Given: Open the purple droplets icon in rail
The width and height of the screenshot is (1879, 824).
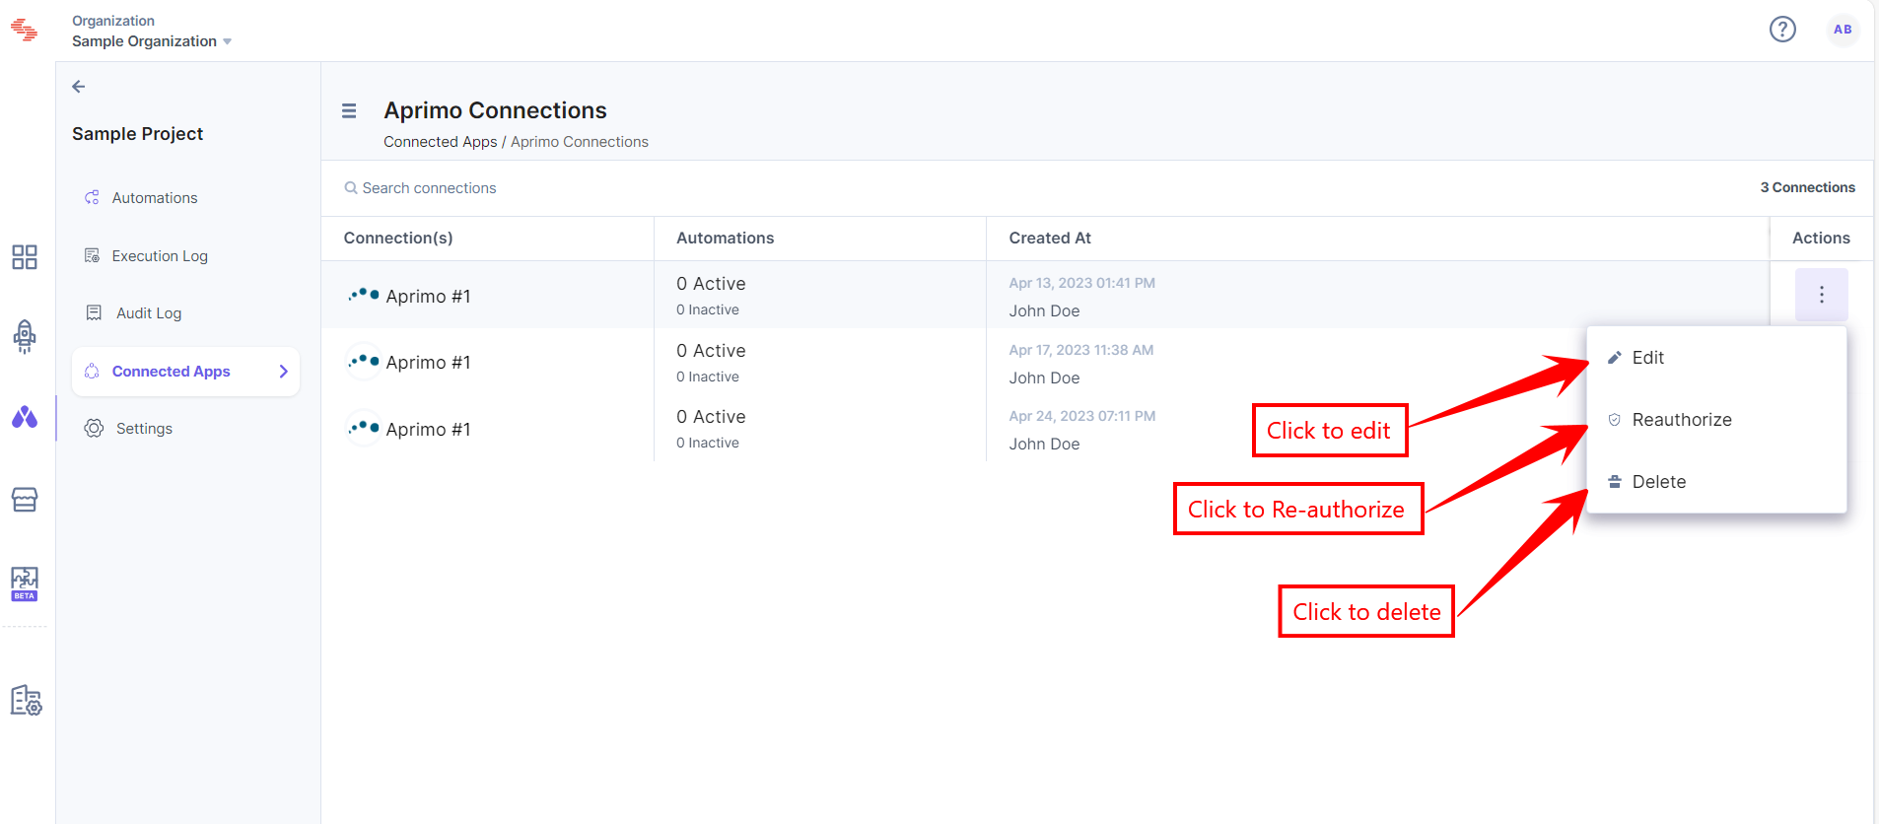Looking at the screenshot, I should point(25,417).
